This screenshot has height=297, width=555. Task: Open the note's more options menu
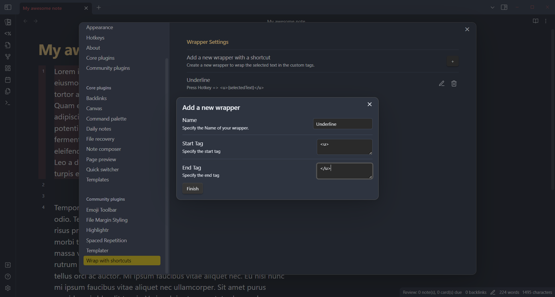546,21
